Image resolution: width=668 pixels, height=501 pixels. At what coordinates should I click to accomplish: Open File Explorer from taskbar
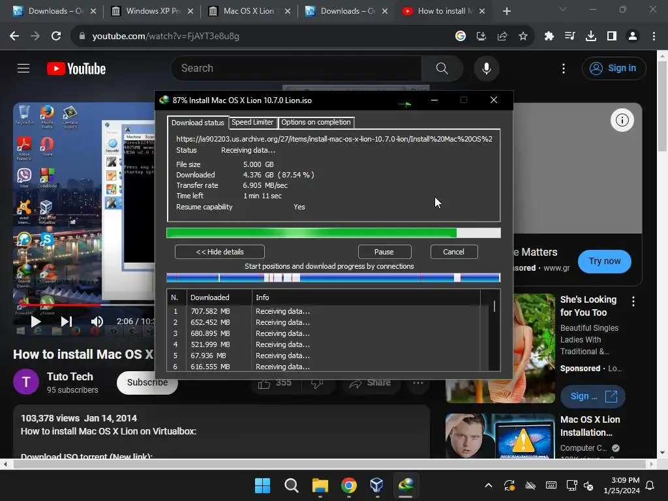click(320, 485)
